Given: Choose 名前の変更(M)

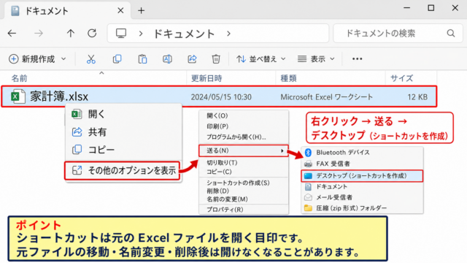Looking at the screenshot, I should pos(244,199).
